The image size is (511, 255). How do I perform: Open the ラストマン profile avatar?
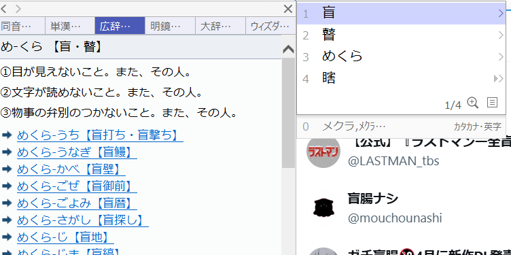tap(323, 152)
